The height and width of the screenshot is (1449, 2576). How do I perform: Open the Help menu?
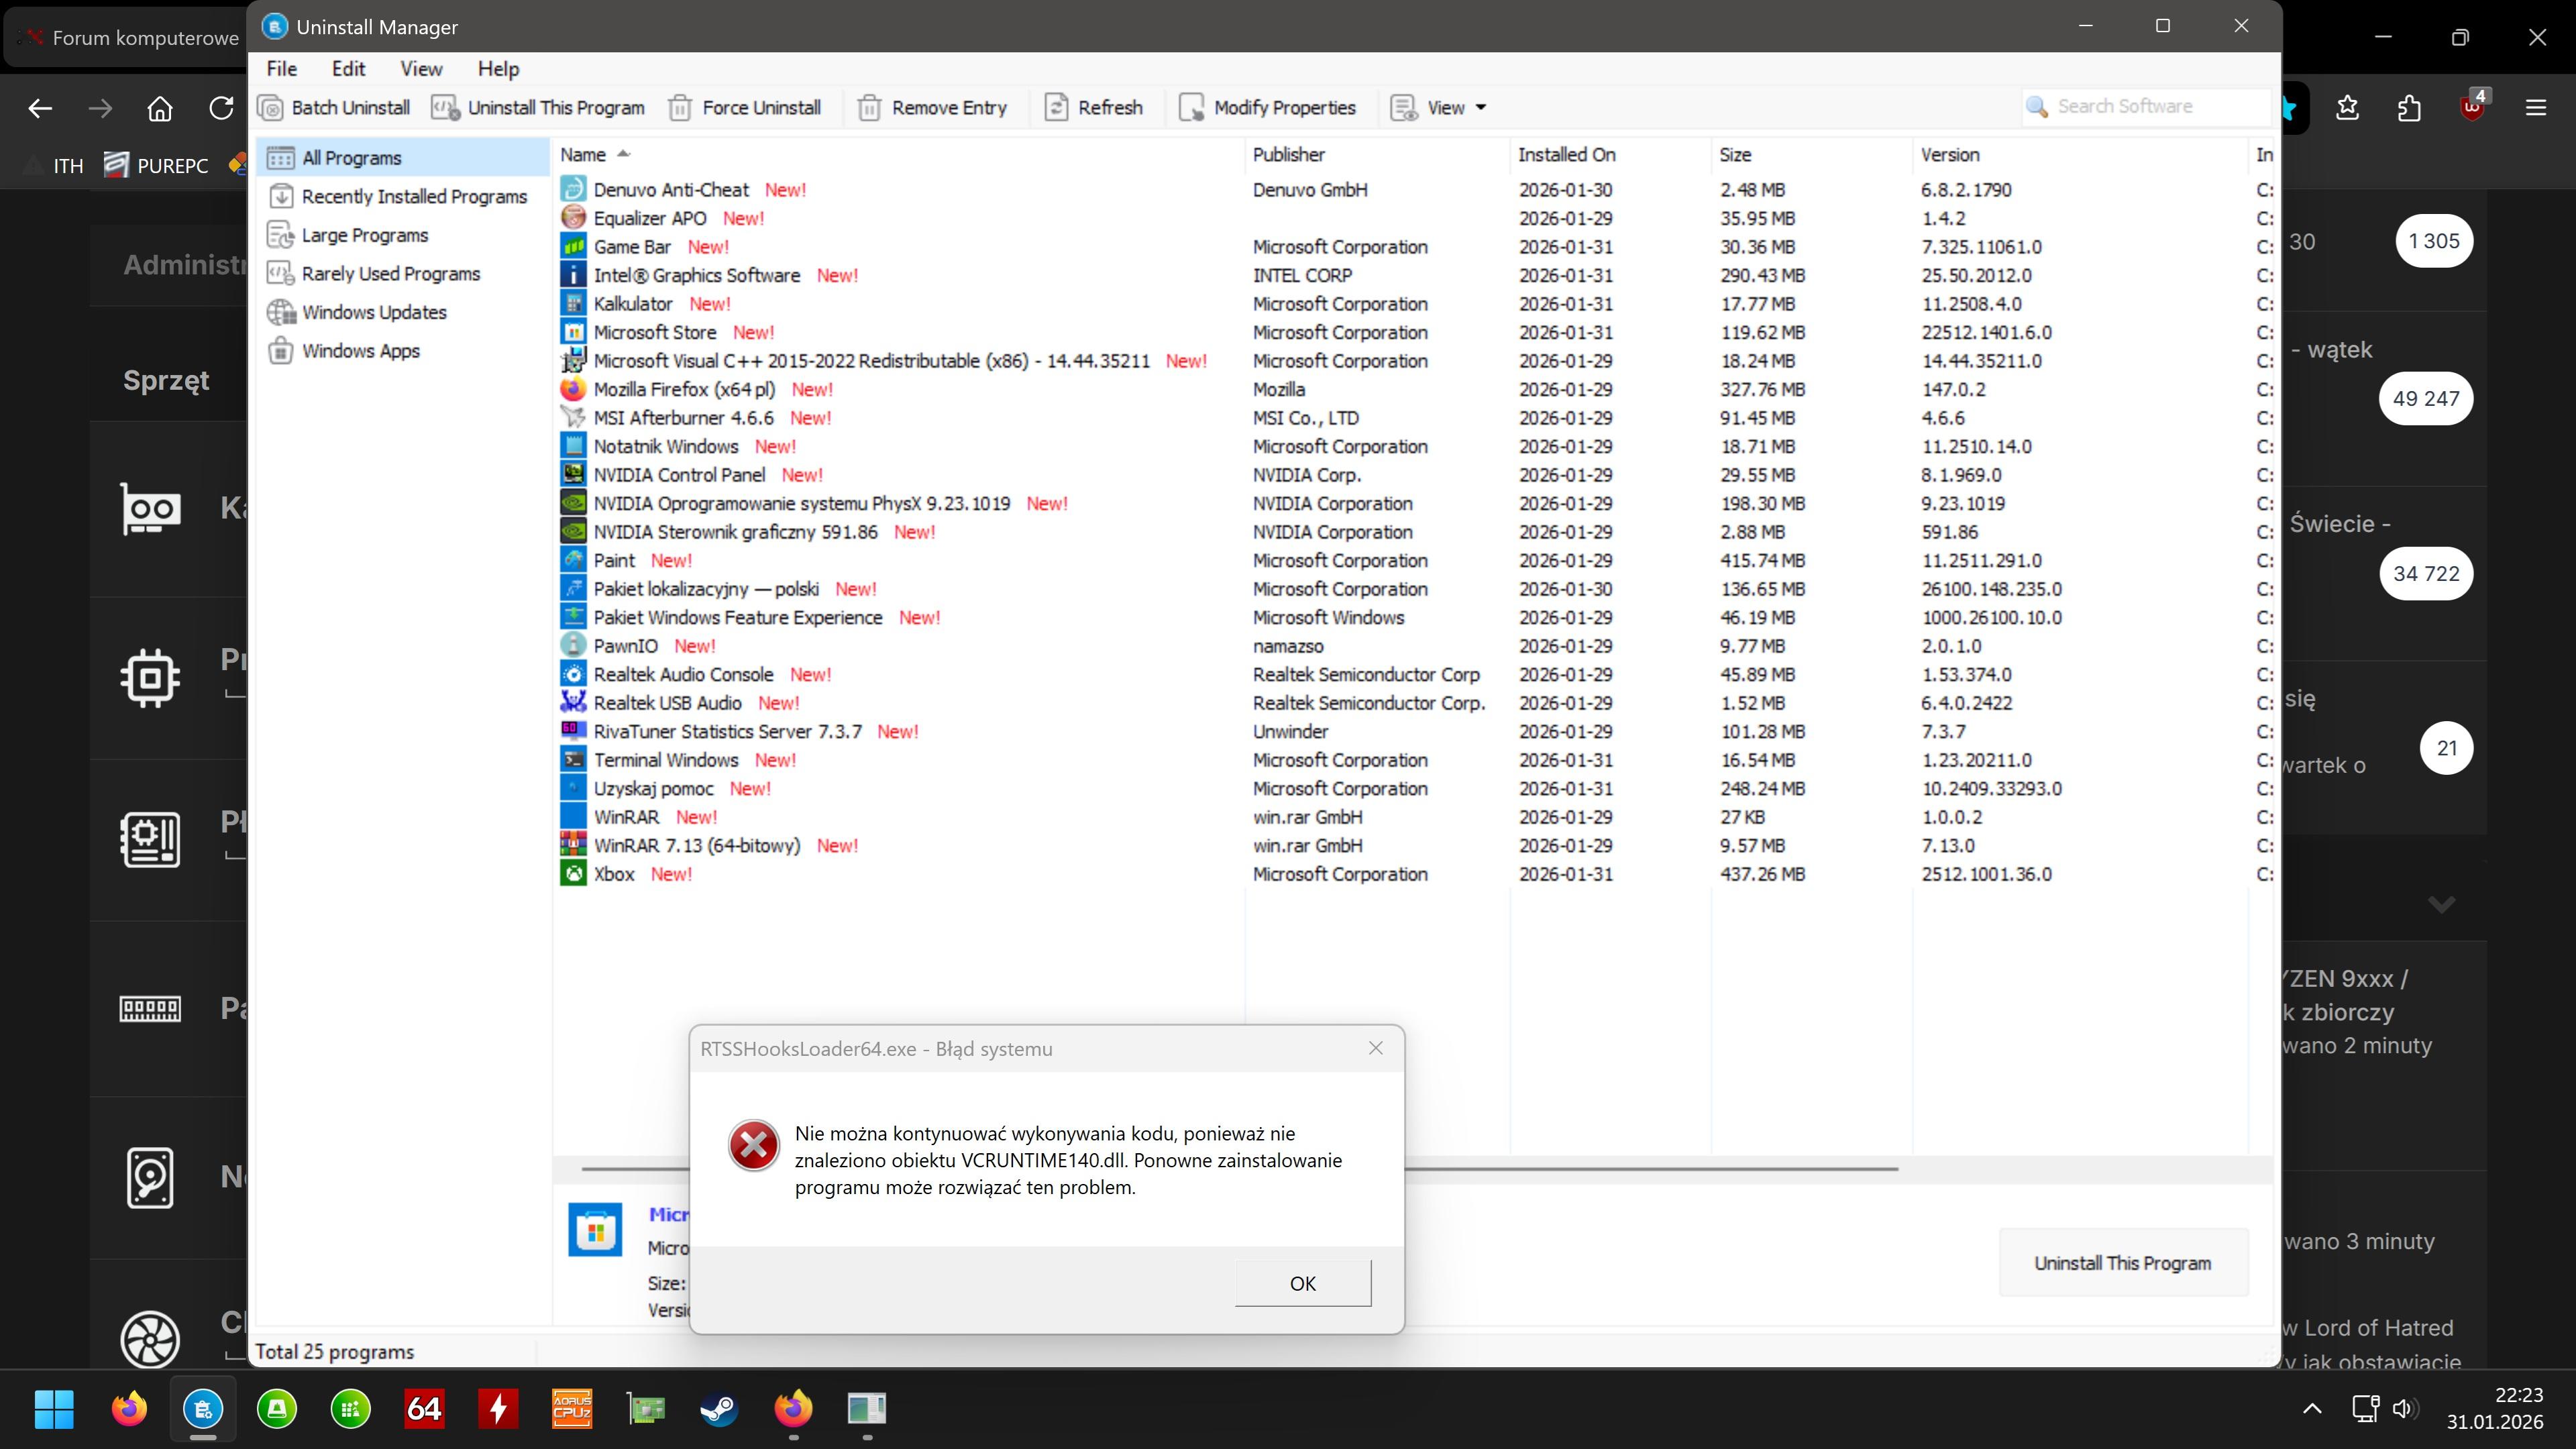(498, 69)
